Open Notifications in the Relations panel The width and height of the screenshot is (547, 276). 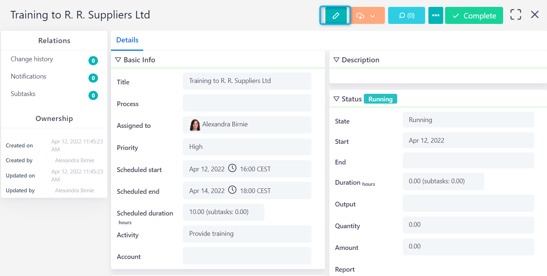coord(28,76)
